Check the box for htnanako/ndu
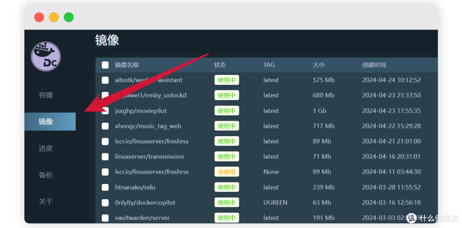The width and height of the screenshot is (462, 228). click(105, 187)
